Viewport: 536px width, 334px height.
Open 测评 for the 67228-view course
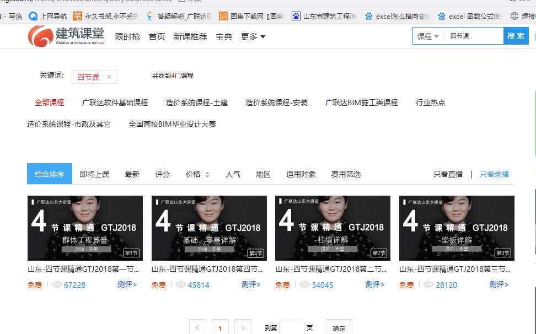pos(127,284)
